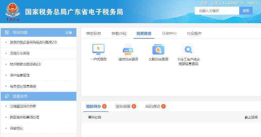Switch to the 我要办税 tab
Screen dimensions: 261x137
click(x=119, y=33)
